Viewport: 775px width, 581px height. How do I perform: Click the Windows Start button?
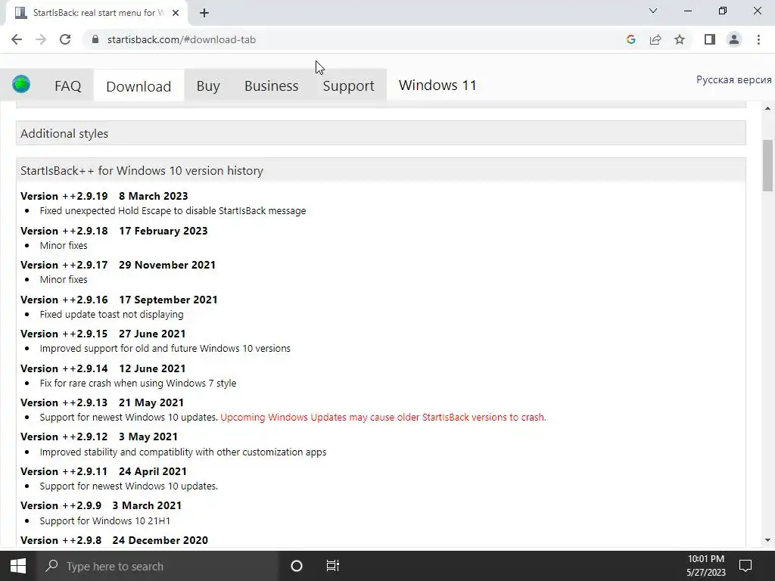click(18, 566)
